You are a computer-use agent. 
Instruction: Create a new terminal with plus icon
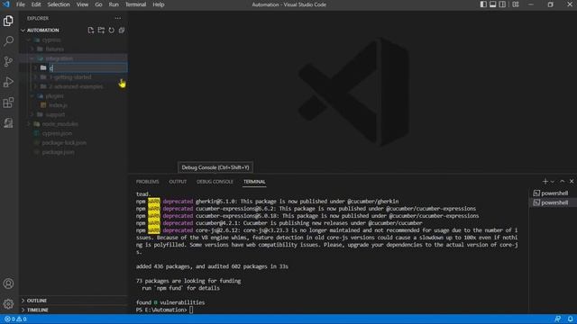pyautogui.click(x=545, y=182)
